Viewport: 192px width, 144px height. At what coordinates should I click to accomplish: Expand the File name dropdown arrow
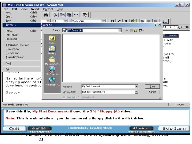[136, 86]
